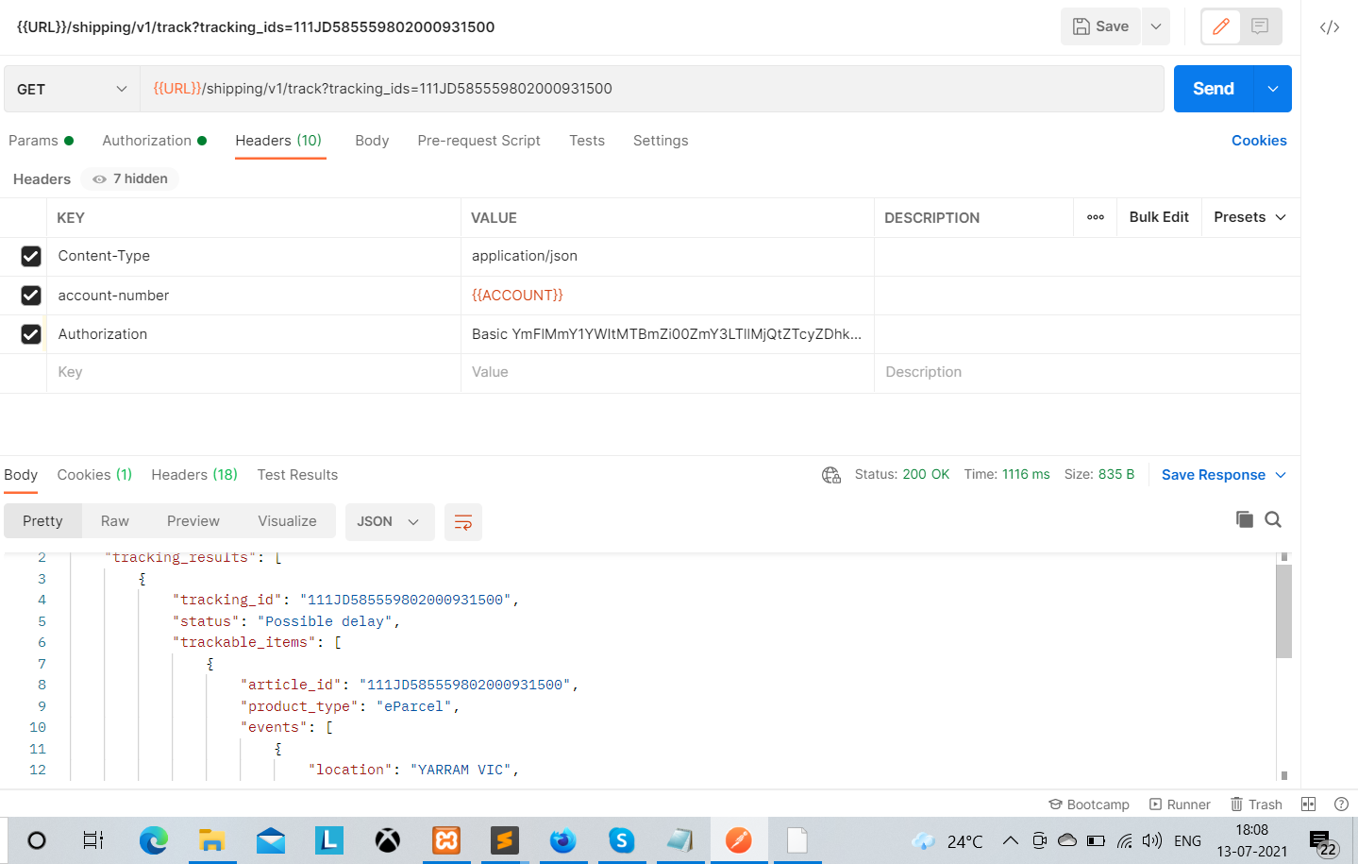This screenshot has width=1358, height=864.
Task: Search the response with magnifier icon
Action: (1273, 519)
